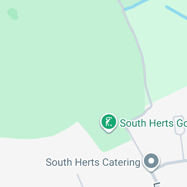This screenshot has width=187, height=187.
Task: Click the green golf course pin icon
Action: 109,123
